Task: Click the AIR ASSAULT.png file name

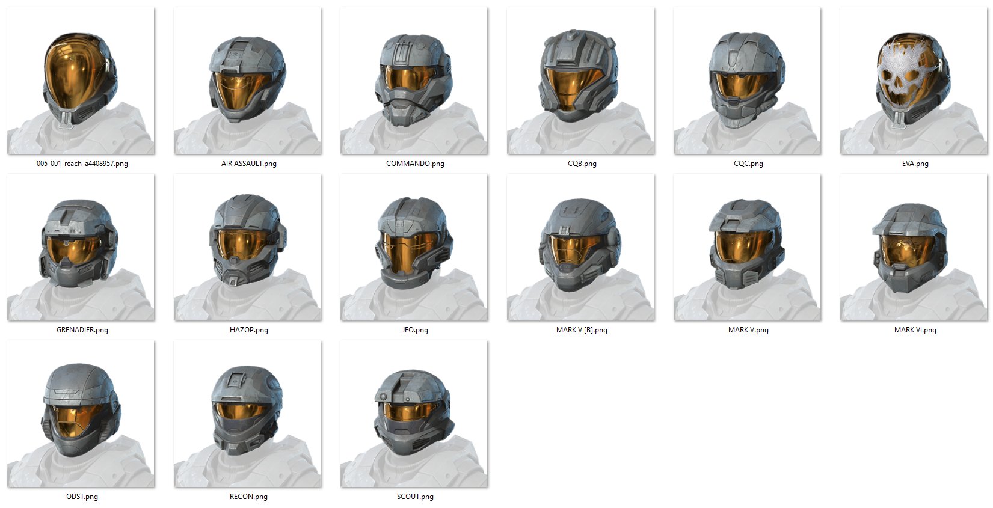Action: coord(249,164)
